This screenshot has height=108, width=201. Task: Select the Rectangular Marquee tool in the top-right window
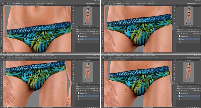point(103,10)
